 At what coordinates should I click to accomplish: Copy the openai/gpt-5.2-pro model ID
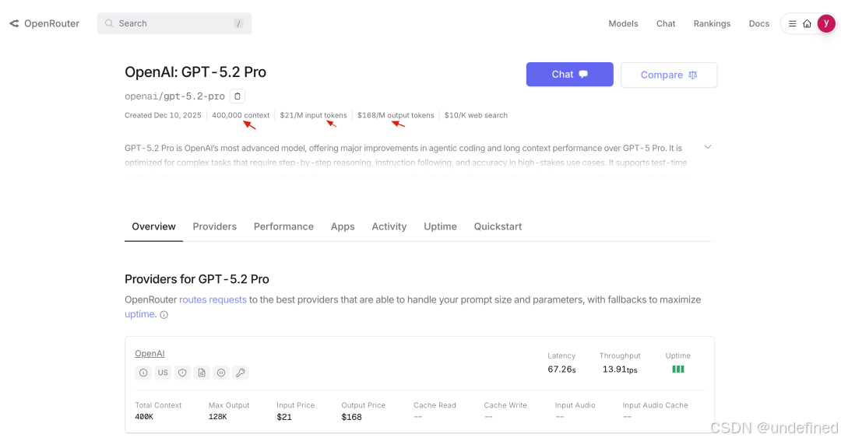tap(238, 96)
